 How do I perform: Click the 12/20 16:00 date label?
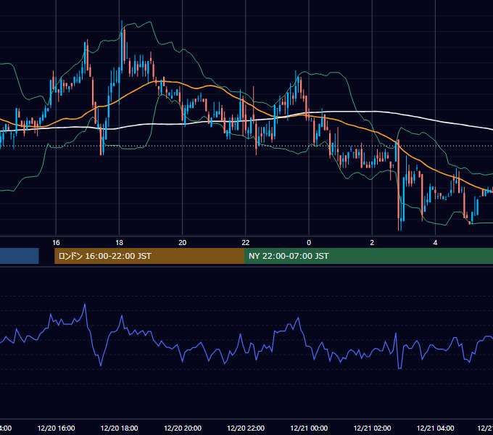pyautogui.click(x=56, y=428)
